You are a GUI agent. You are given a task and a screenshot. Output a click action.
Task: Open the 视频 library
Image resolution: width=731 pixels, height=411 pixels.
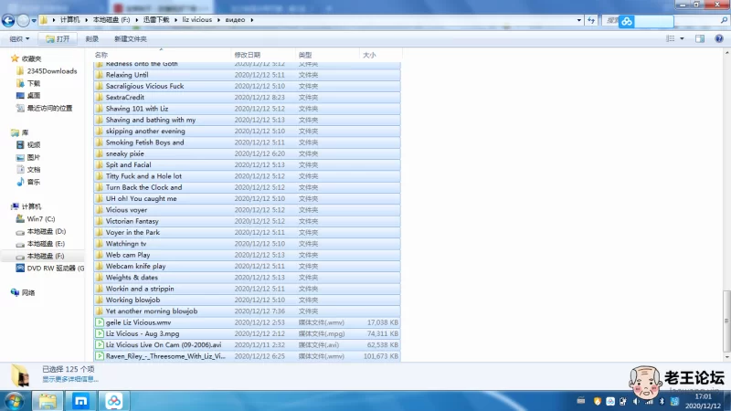click(34, 145)
